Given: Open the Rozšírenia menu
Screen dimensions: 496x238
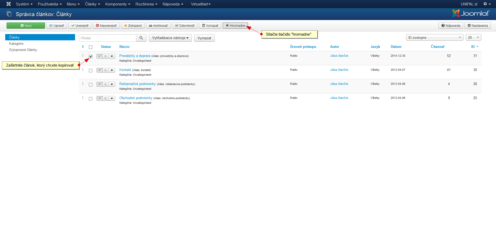Looking at the screenshot, I should pos(146,4).
